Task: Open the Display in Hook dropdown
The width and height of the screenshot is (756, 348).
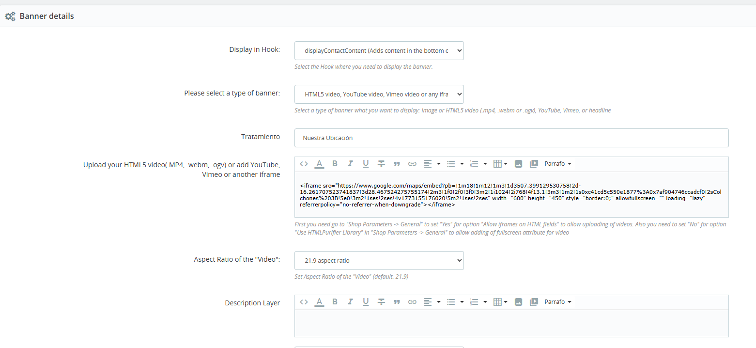Action: click(x=379, y=50)
